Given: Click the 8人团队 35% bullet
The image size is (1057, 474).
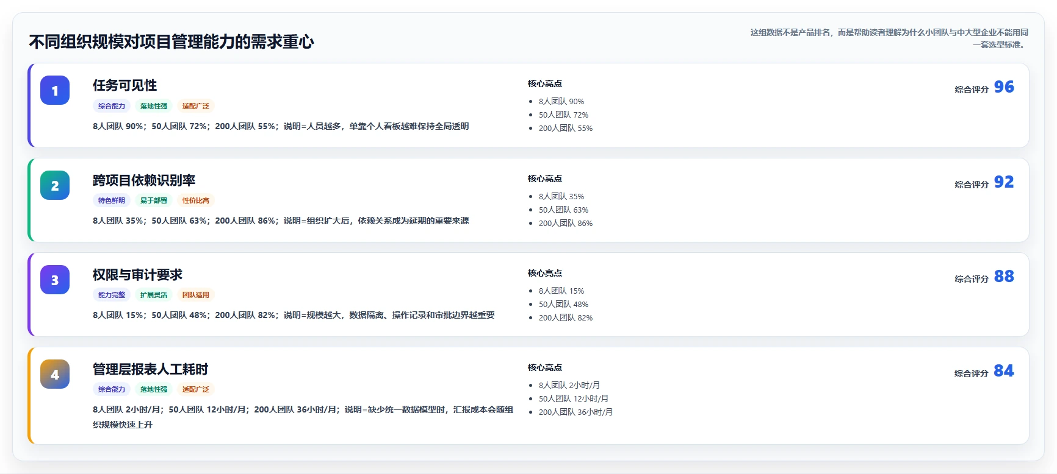Looking at the screenshot, I should coord(561,197).
